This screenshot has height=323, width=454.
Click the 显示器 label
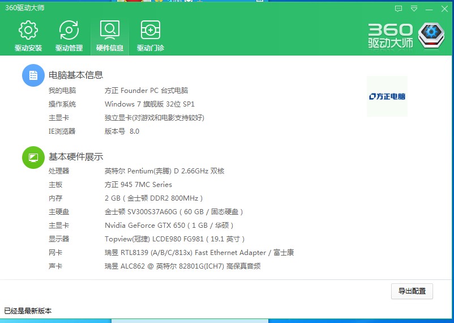(x=59, y=239)
